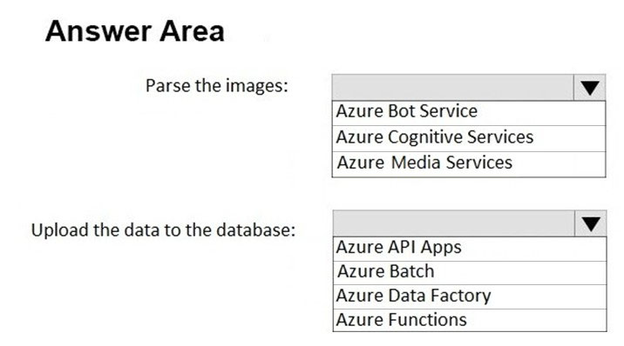Pick Azure Functions for the database upload
624x346 pixels.
coord(470,320)
